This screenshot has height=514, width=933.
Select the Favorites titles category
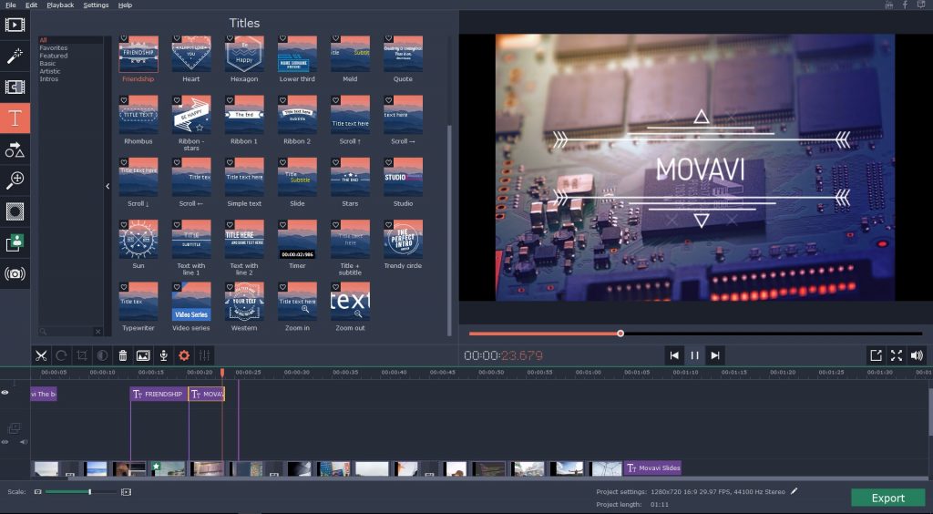pos(53,47)
